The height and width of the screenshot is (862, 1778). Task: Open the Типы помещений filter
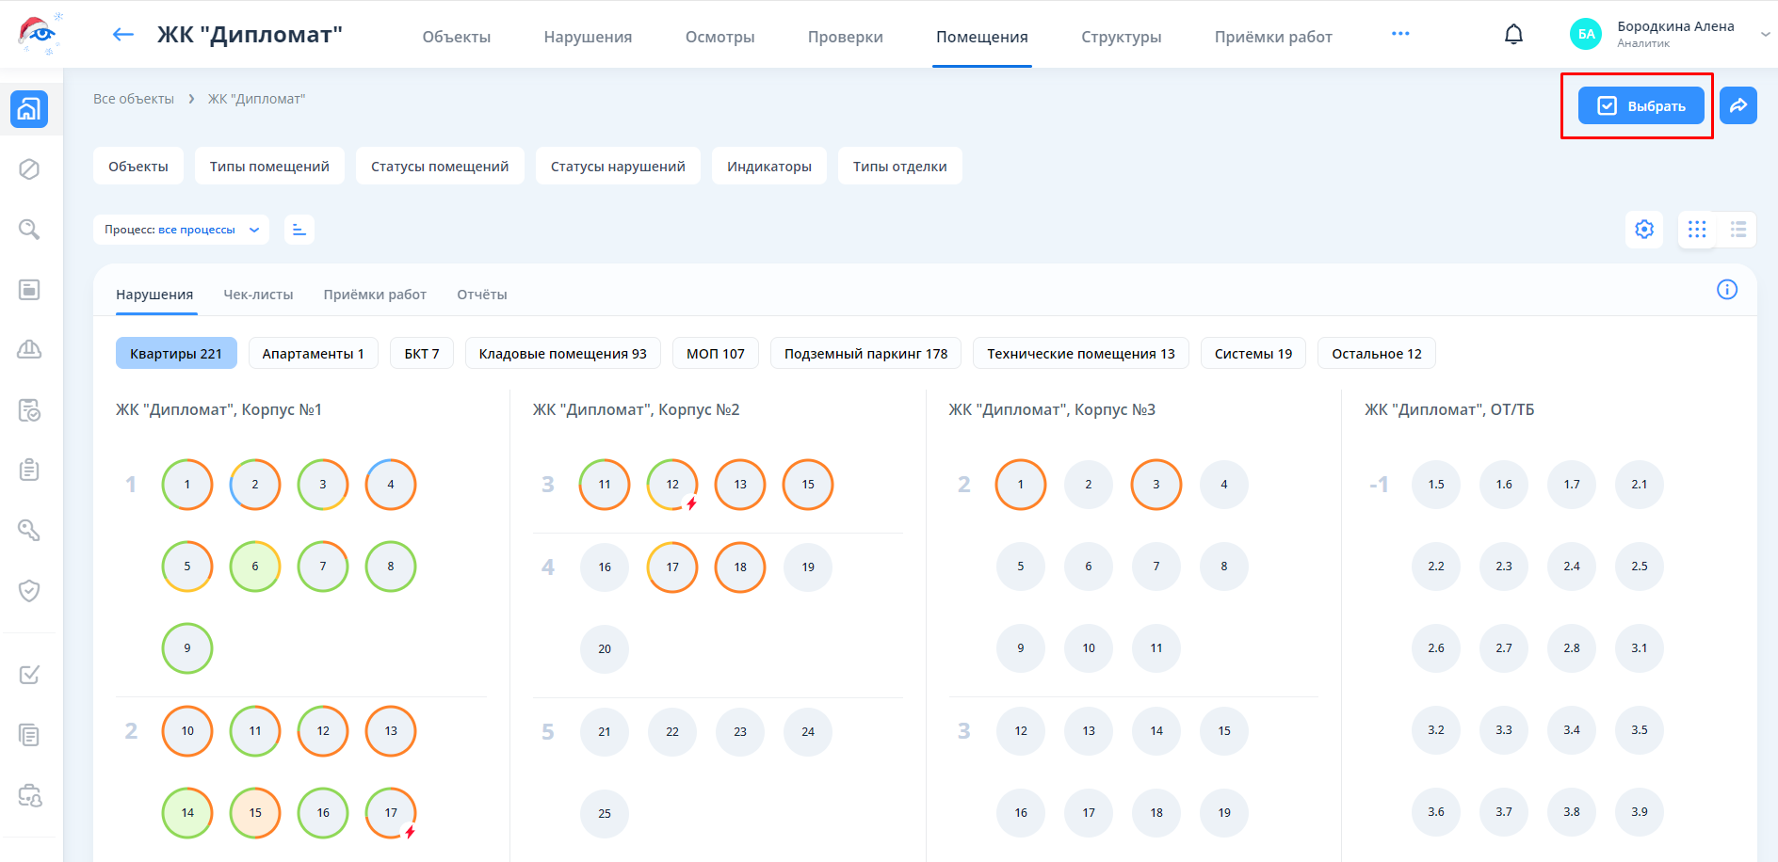tap(269, 167)
